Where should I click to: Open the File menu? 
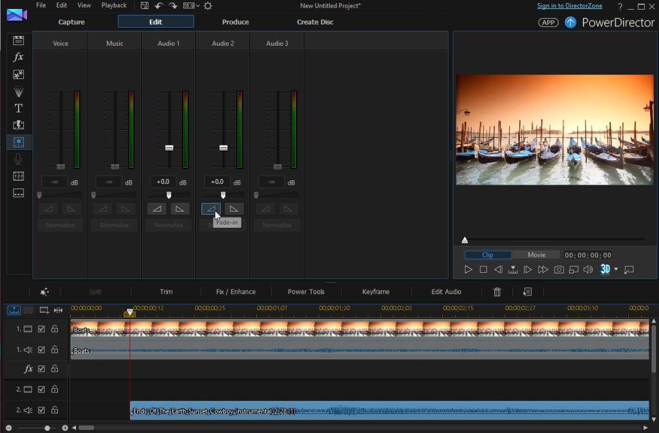41,5
